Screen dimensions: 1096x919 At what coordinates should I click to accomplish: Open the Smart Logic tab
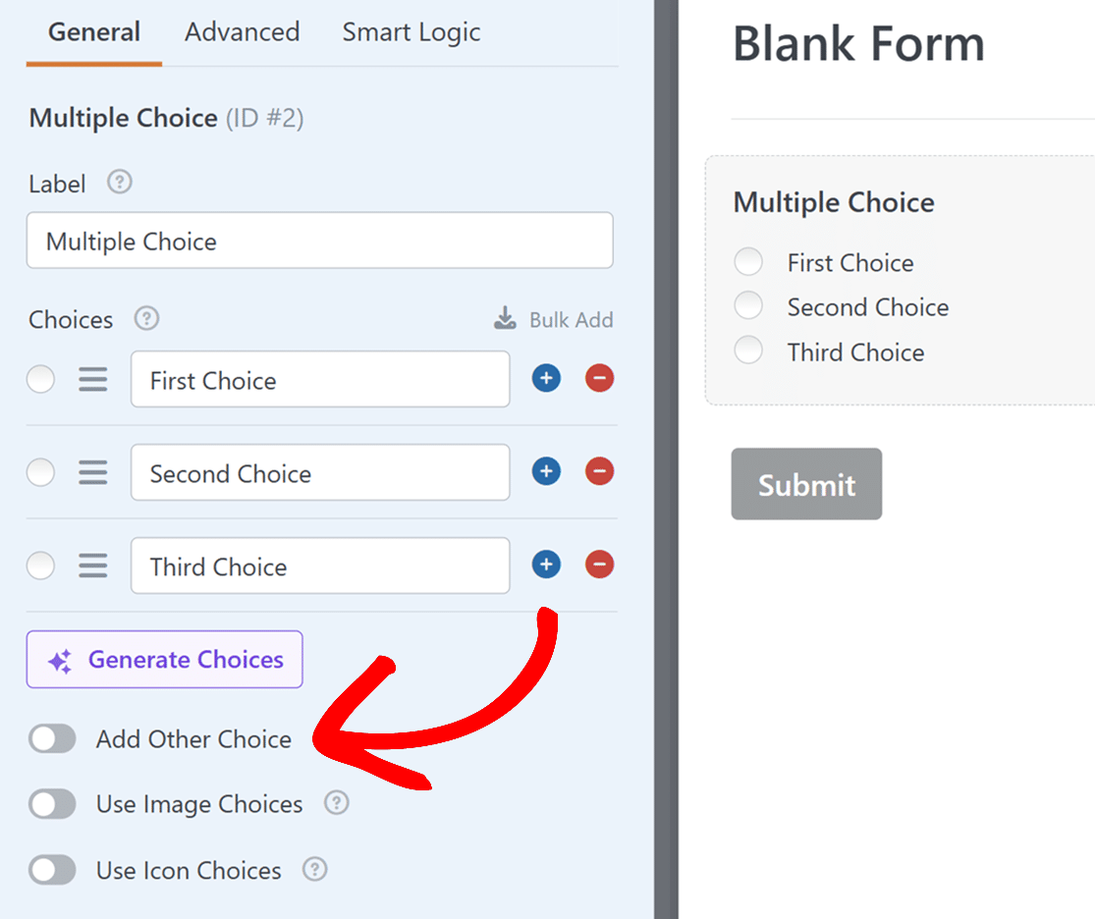[411, 32]
